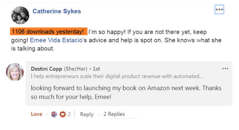Expand the 2 Replies thread
239x130 pixels.
pos(114,114)
